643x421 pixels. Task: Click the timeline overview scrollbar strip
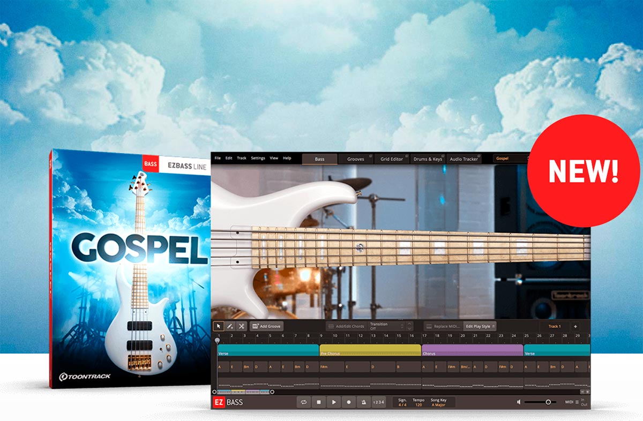click(x=243, y=392)
